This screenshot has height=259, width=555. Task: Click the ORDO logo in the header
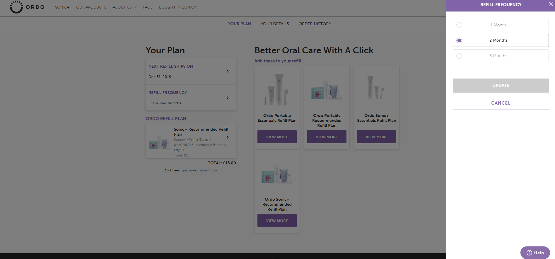[x=27, y=7]
